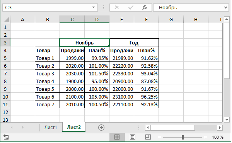Click the vertical scrollbar down arrow
The height and width of the screenshot is (143, 232).
click(x=227, y=120)
